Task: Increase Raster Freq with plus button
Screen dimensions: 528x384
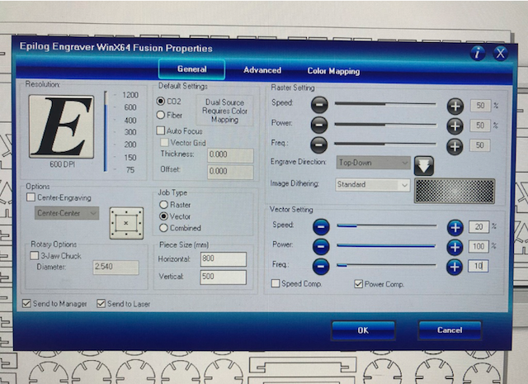Action: coord(455,147)
